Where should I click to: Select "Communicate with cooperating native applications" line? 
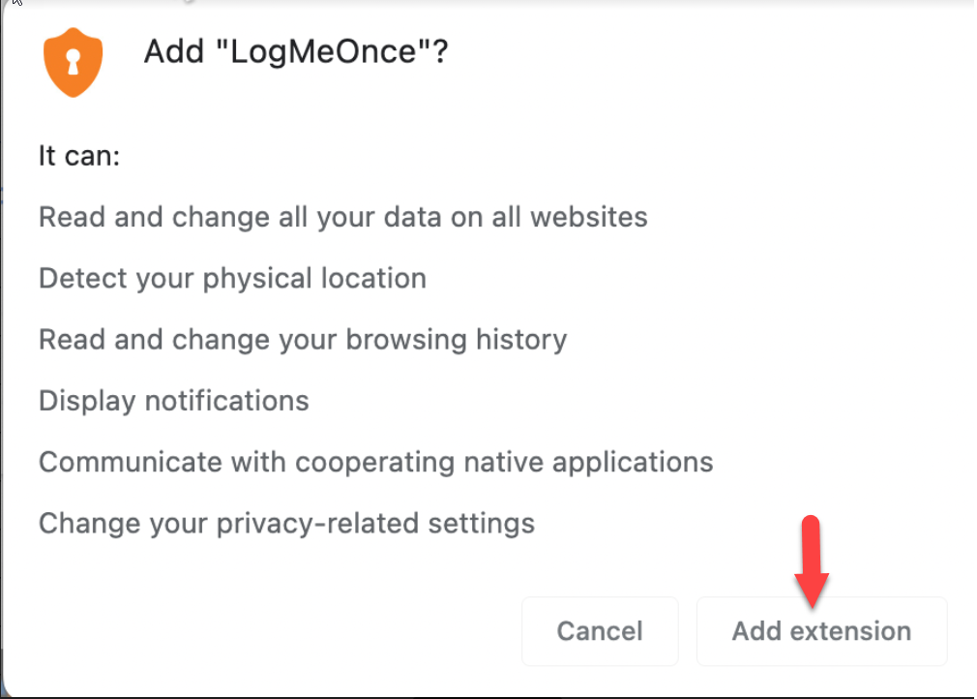coord(375,462)
